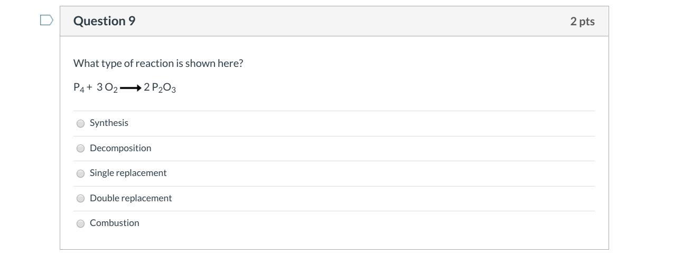683x255 pixels.
Task: Click the Double replacement label text
Action: coord(130,198)
